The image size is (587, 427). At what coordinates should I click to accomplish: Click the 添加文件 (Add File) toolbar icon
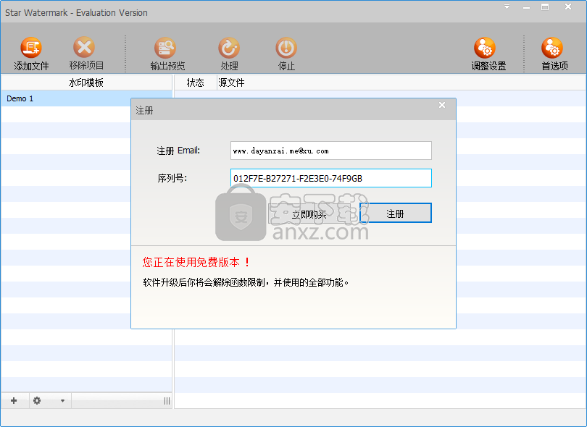pyautogui.click(x=31, y=54)
